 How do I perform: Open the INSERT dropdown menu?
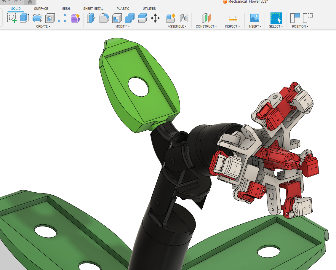[x=255, y=26]
